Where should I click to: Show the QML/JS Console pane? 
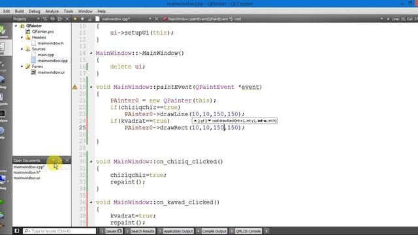pyautogui.click(x=246, y=231)
